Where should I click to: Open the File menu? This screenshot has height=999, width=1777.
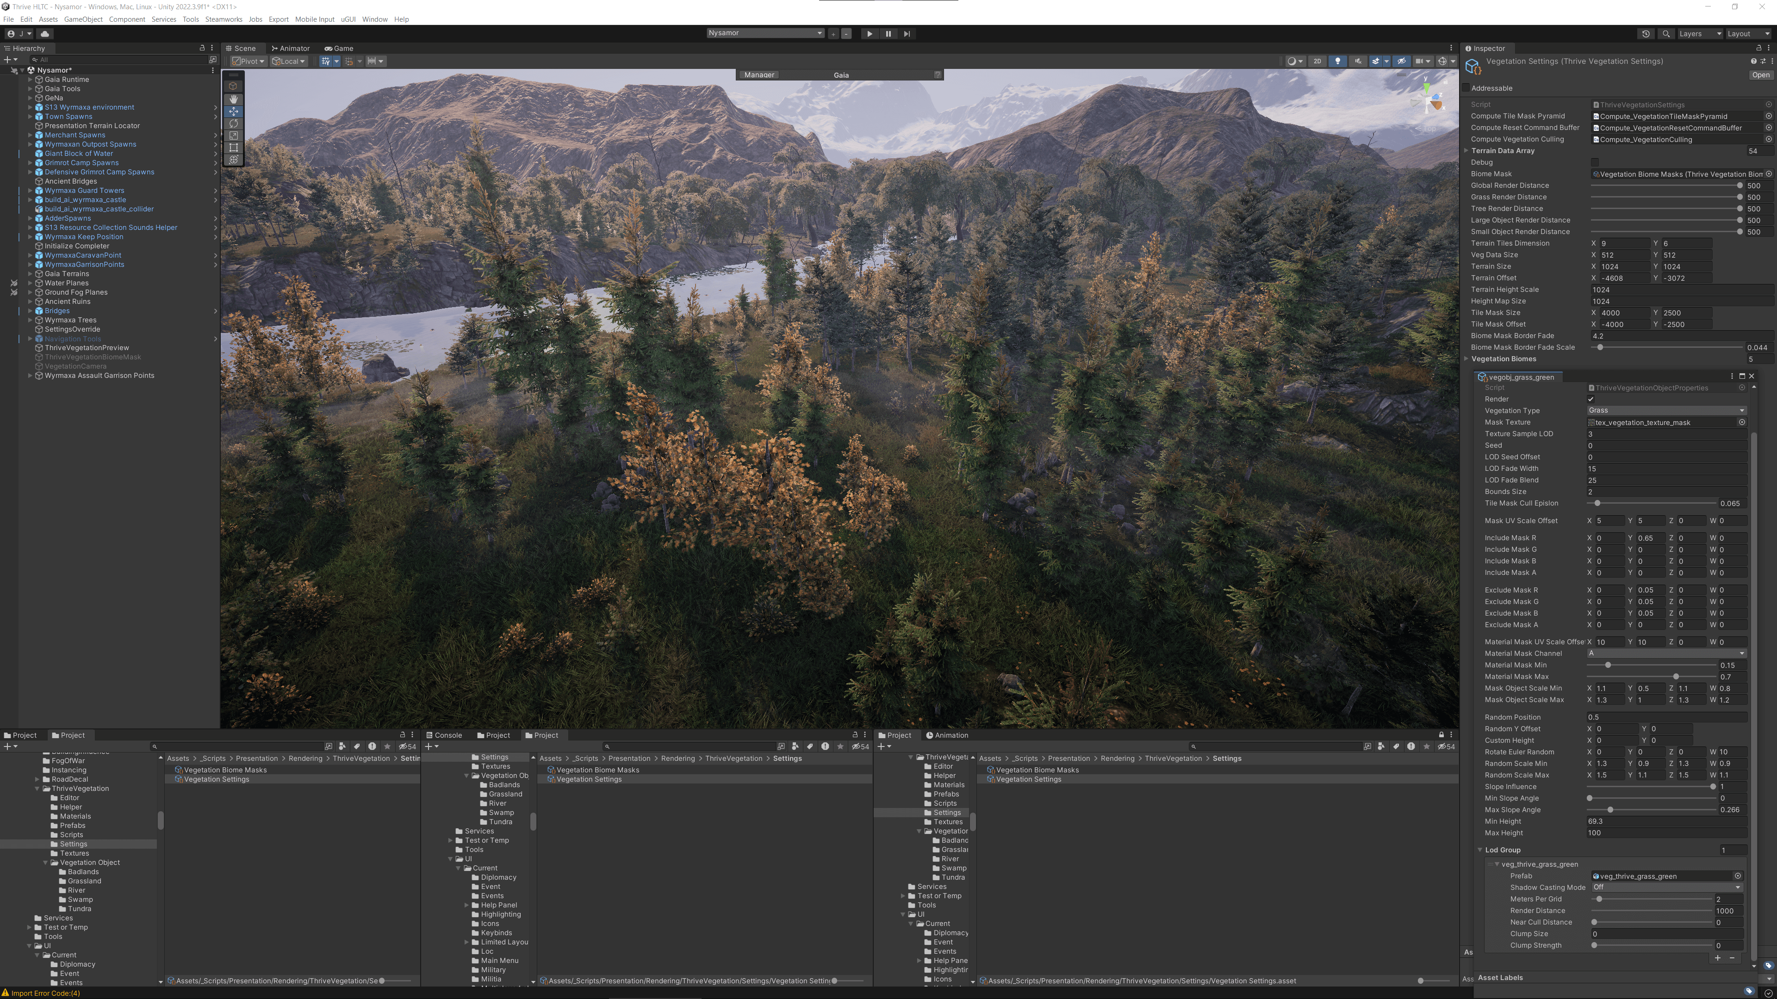click(8, 19)
